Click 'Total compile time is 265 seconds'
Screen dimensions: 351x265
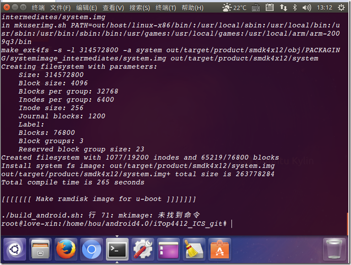click(73, 183)
